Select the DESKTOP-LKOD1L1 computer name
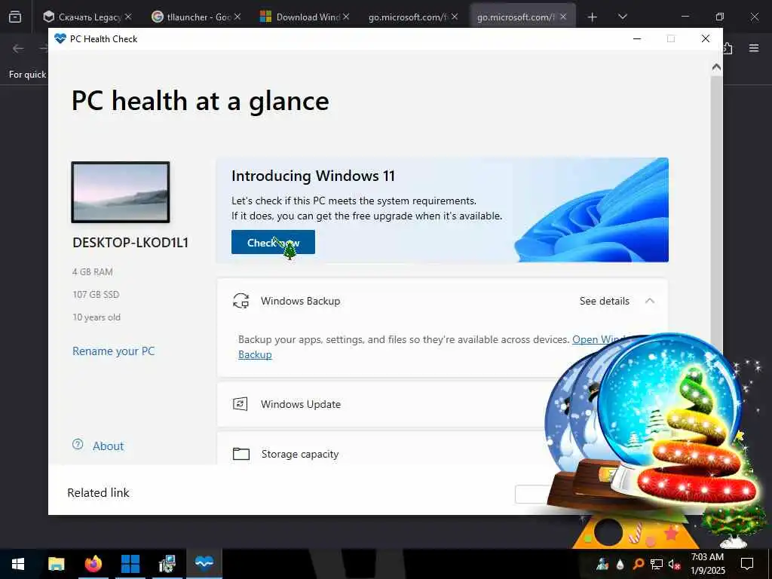772x579 pixels. (x=130, y=243)
